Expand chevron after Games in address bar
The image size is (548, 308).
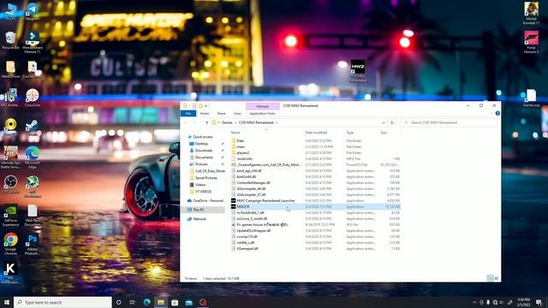pos(235,122)
